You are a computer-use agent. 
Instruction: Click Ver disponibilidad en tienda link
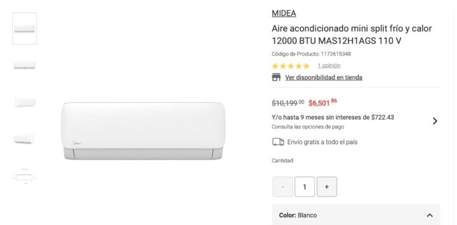(324, 77)
